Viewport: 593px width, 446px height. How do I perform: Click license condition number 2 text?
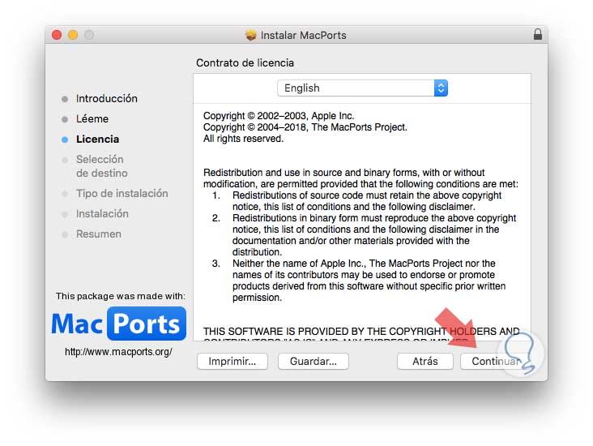point(374,235)
